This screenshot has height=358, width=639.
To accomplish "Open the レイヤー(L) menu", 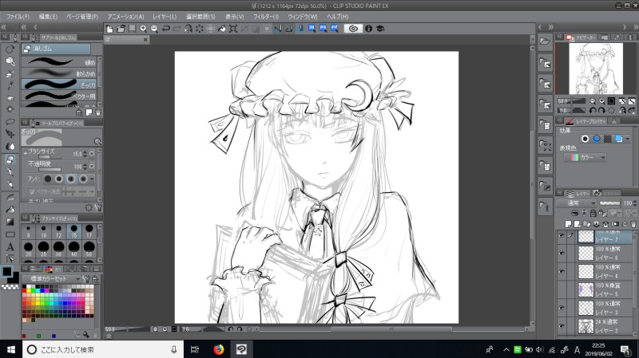I will pos(165,17).
